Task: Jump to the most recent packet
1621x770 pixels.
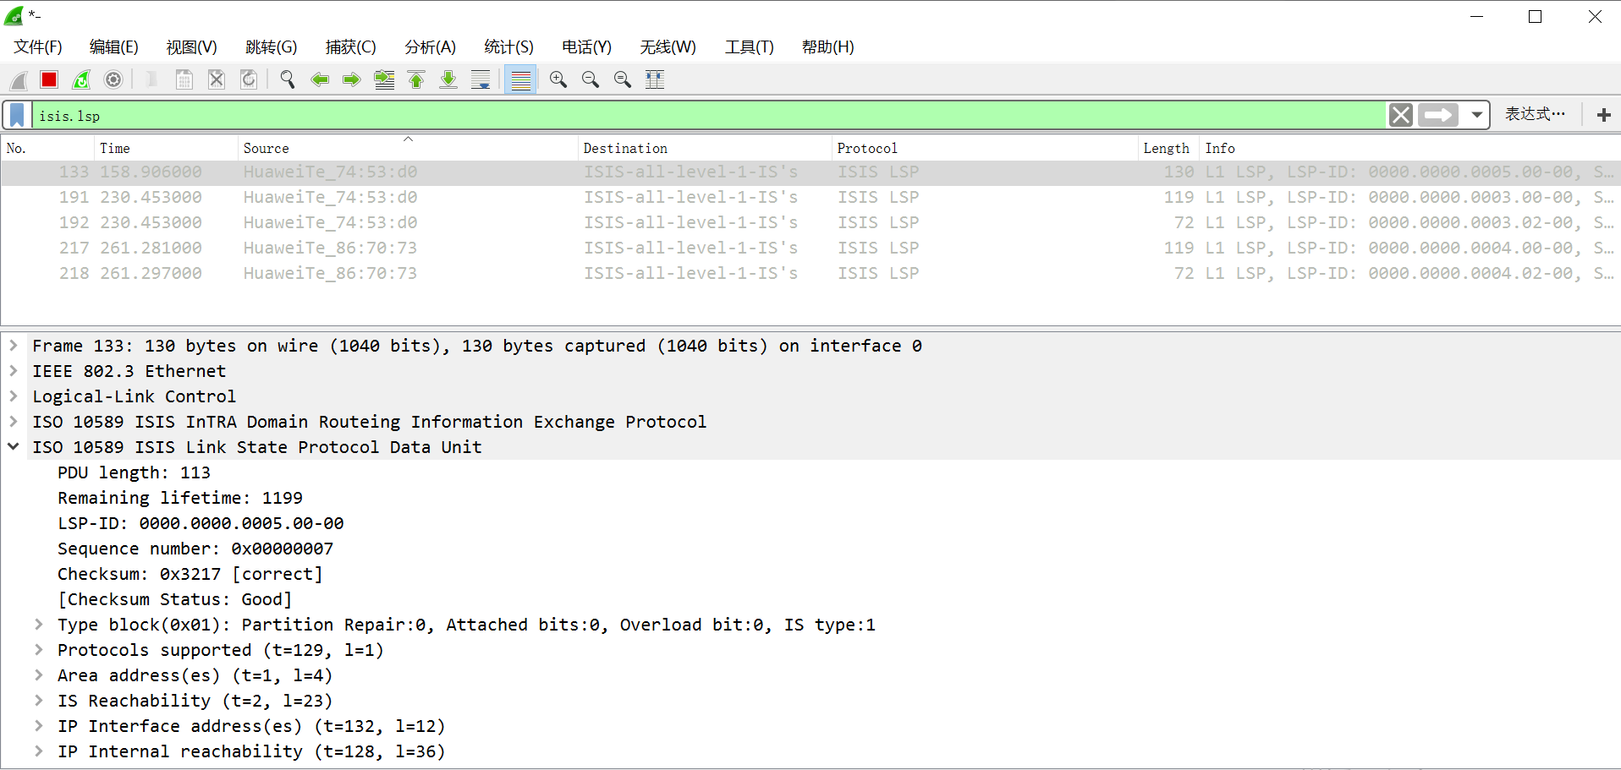Action: click(x=448, y=79)
